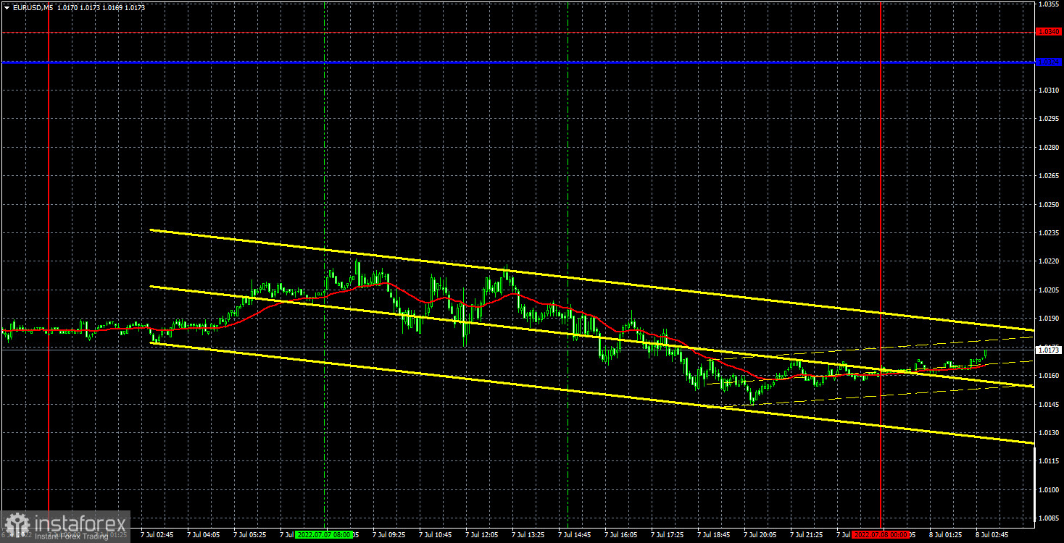Click the 1.0205 price scale value
This screenshot has width=1064, height=543.
click(1049, 290)
